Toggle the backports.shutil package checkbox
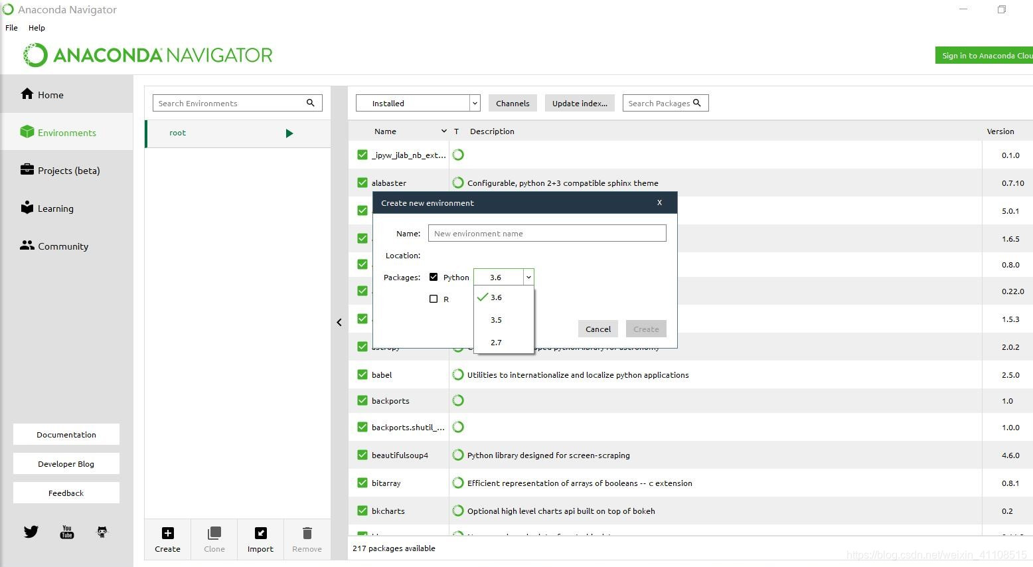The width and height of the screenshot is (1033, 567). point(362,427)
